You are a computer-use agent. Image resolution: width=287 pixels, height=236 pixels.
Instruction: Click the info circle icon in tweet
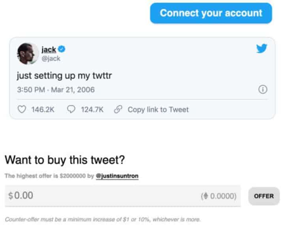262,90
